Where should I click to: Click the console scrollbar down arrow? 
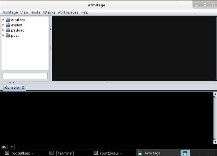[x=215, y=142]
